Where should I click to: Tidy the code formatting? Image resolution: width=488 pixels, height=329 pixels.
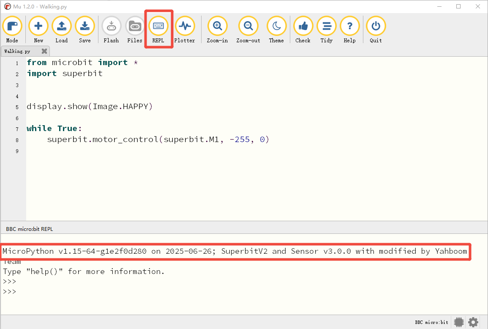pyautogui.click(x=327, y=30)
